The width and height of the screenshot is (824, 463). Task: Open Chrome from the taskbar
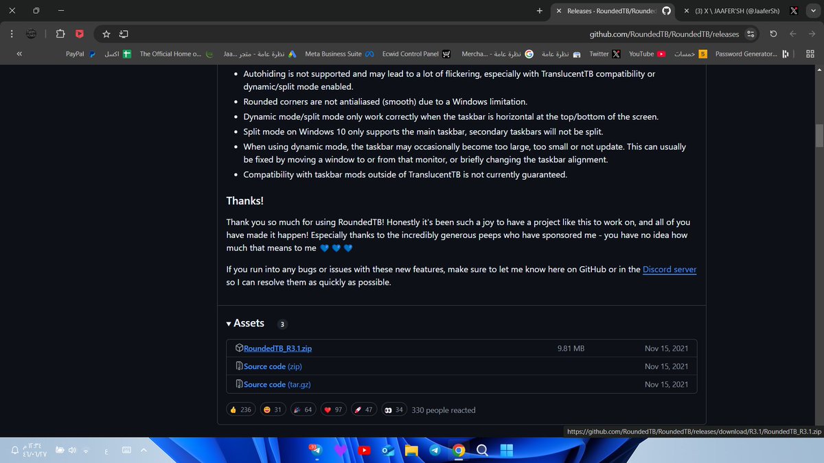coord(459,451)
